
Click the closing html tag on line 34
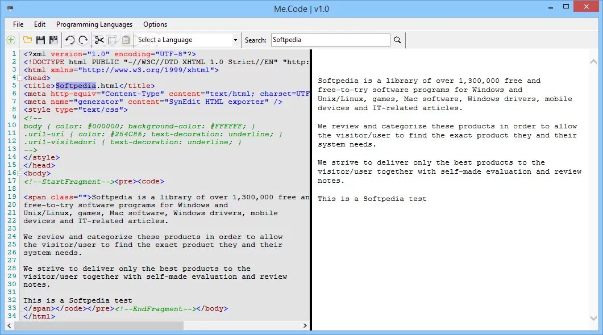[39, 317]
